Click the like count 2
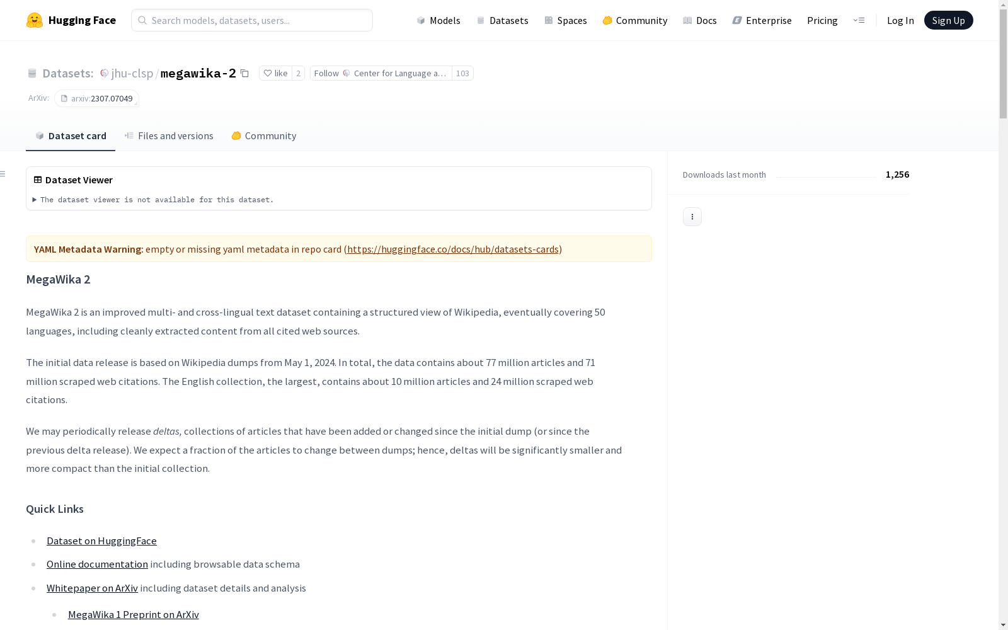The image size is (1008, 630). [x=299, y=73]
